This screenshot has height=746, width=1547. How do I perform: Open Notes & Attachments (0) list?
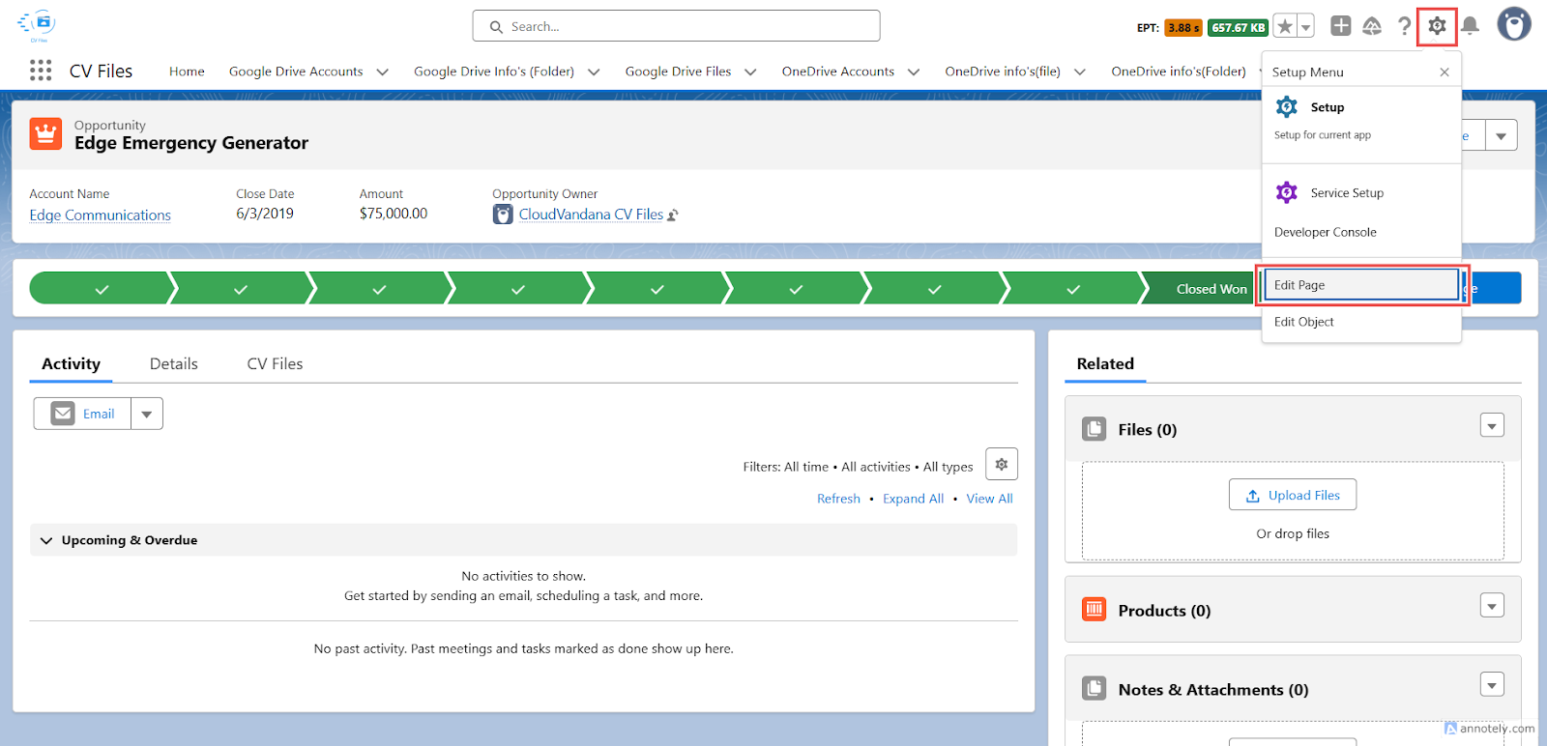[1213, 690]
